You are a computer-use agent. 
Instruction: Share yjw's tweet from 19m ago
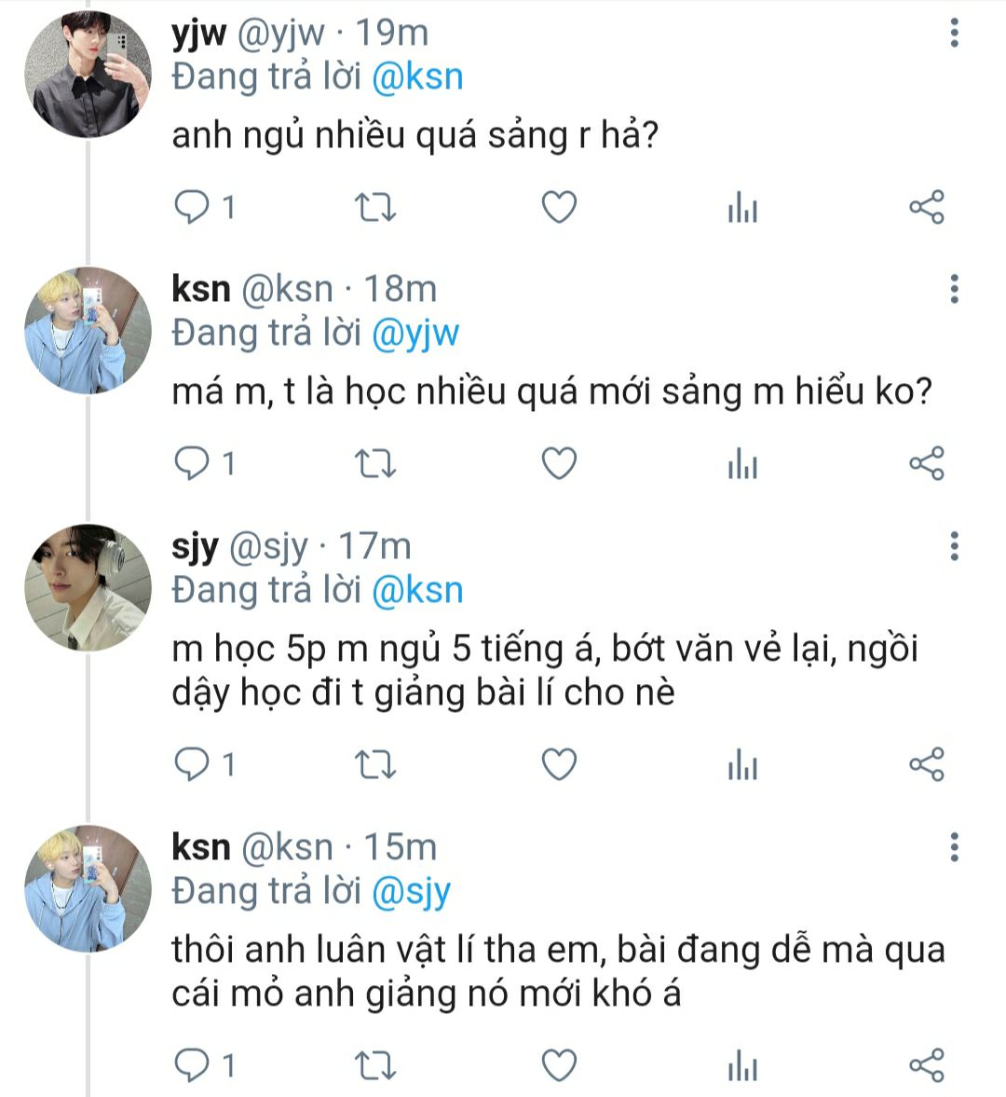pyautogui.click(x=926, y=207)
